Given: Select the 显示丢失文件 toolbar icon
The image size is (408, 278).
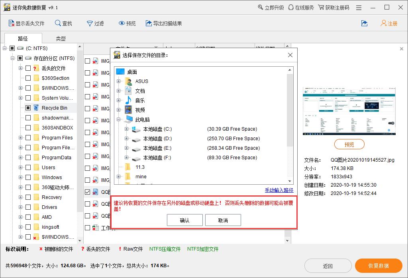Looking at the screenshot, I should [11, 23].
